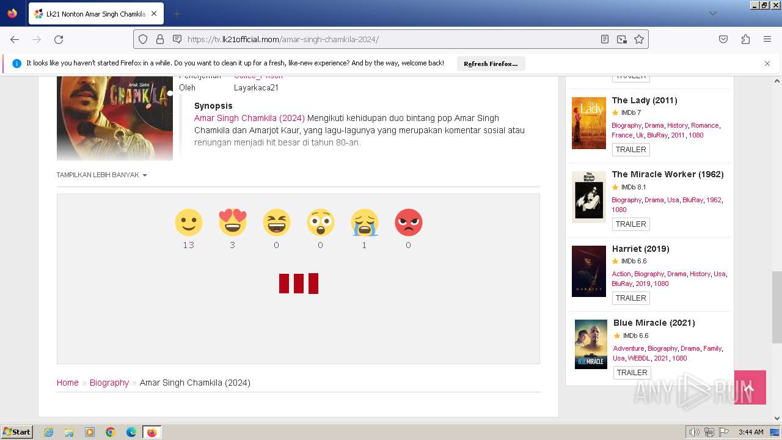Open The Lady (2011) title link
782x440 pixels.
tap(645, 100)
